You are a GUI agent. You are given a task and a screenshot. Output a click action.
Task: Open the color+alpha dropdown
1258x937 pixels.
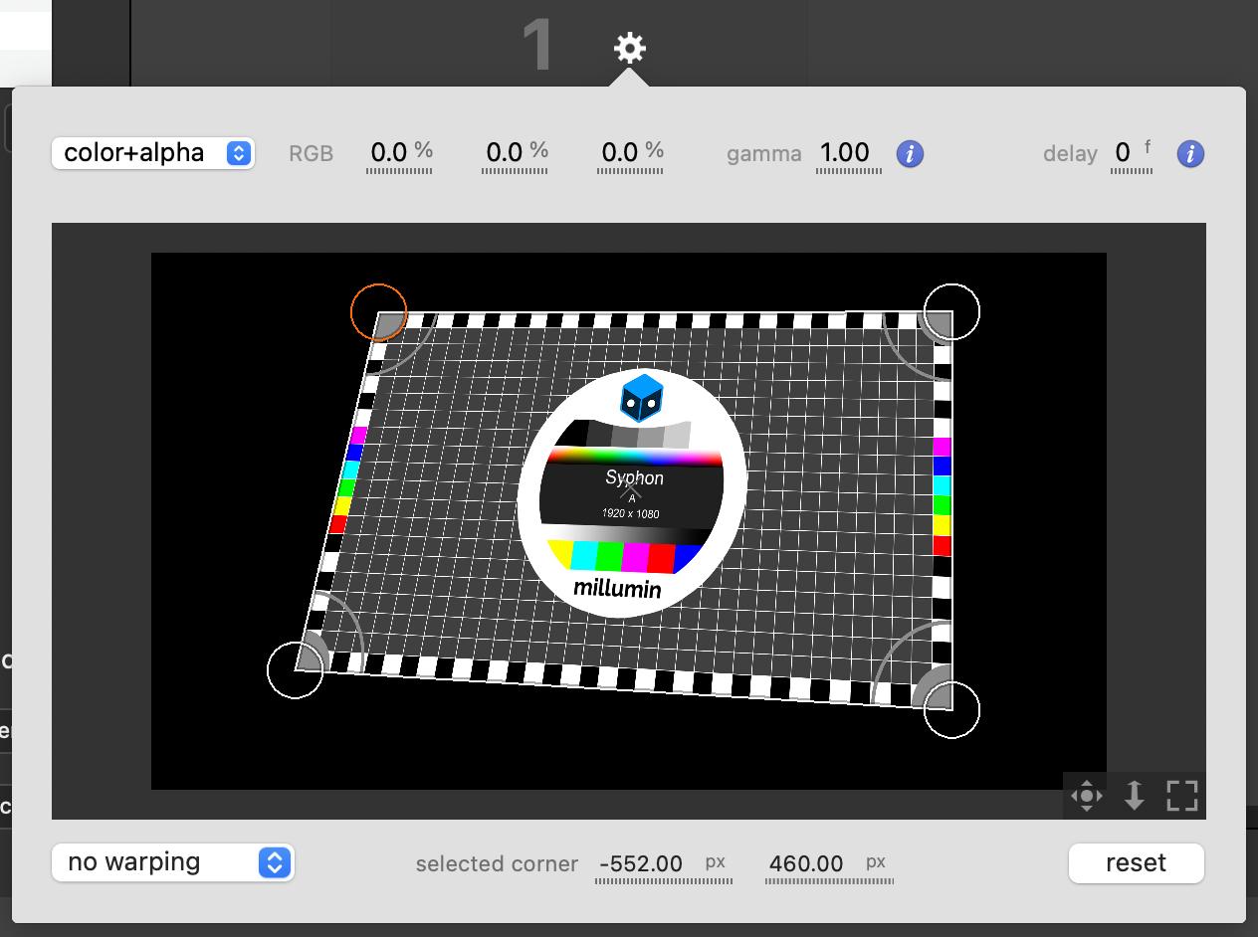point(153,153)
